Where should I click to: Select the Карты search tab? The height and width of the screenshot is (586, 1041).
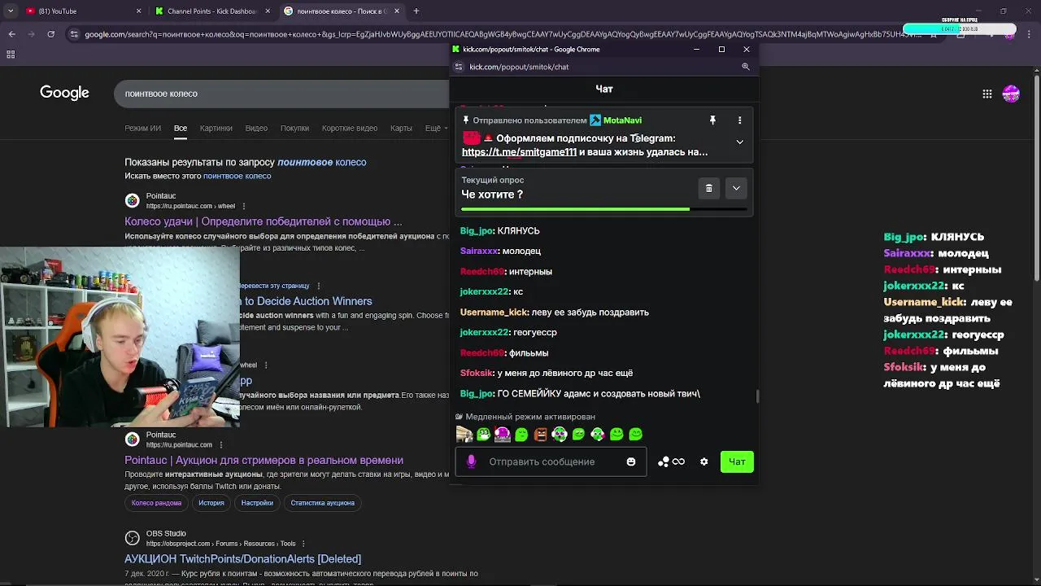[401, 129]
